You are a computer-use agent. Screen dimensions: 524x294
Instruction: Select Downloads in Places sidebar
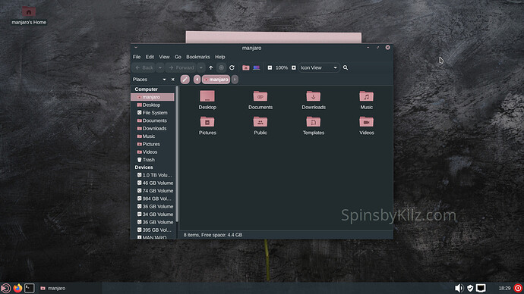153,128
